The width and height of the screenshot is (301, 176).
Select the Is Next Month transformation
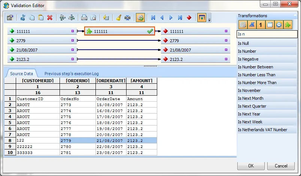pyautogui.click(x=267, y=98)
